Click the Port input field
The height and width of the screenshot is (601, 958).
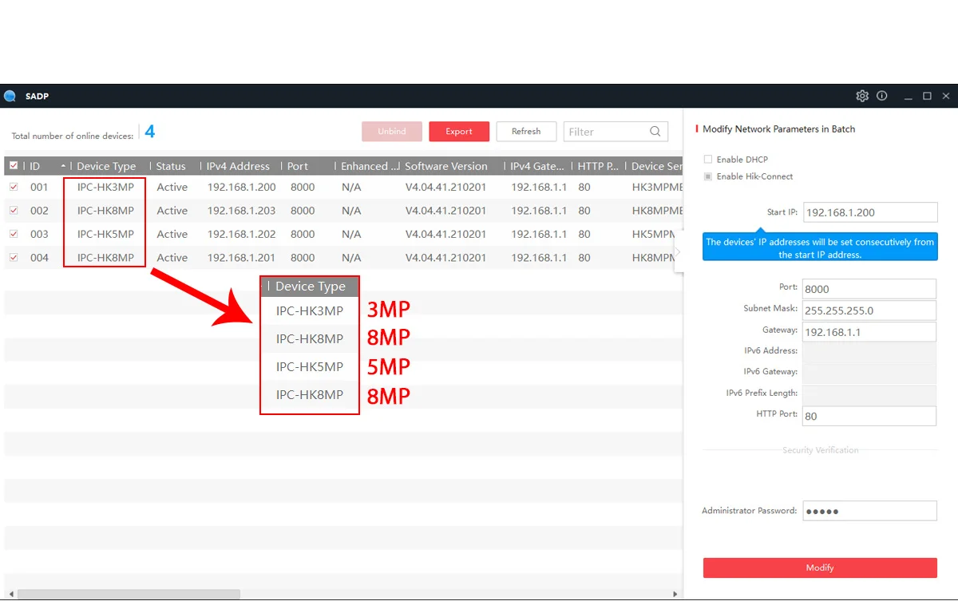869,289
